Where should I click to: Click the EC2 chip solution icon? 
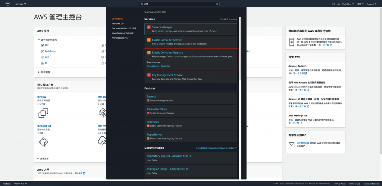pos(43,113)
